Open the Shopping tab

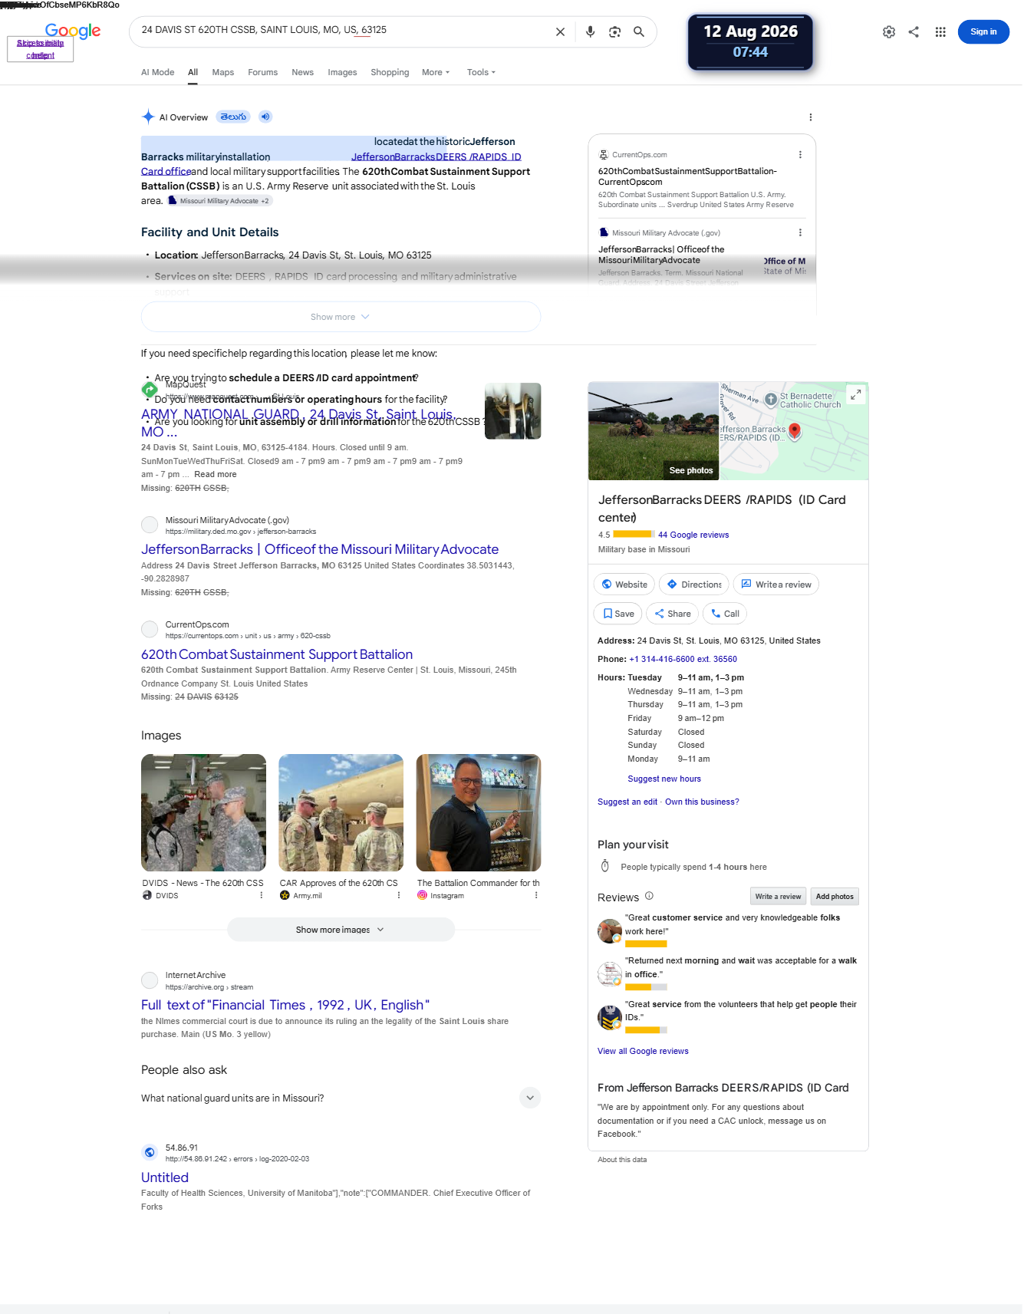click(390, 72)
